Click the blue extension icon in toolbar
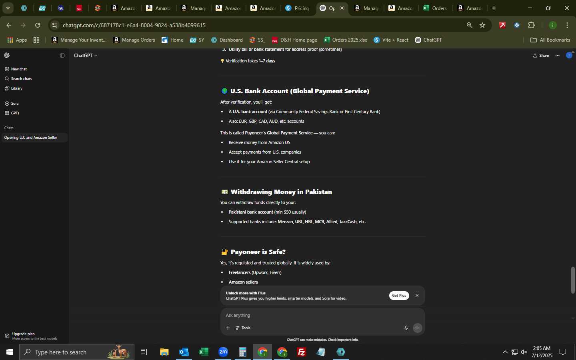Screen dimensions: 576x360 [x=517, y=25]
